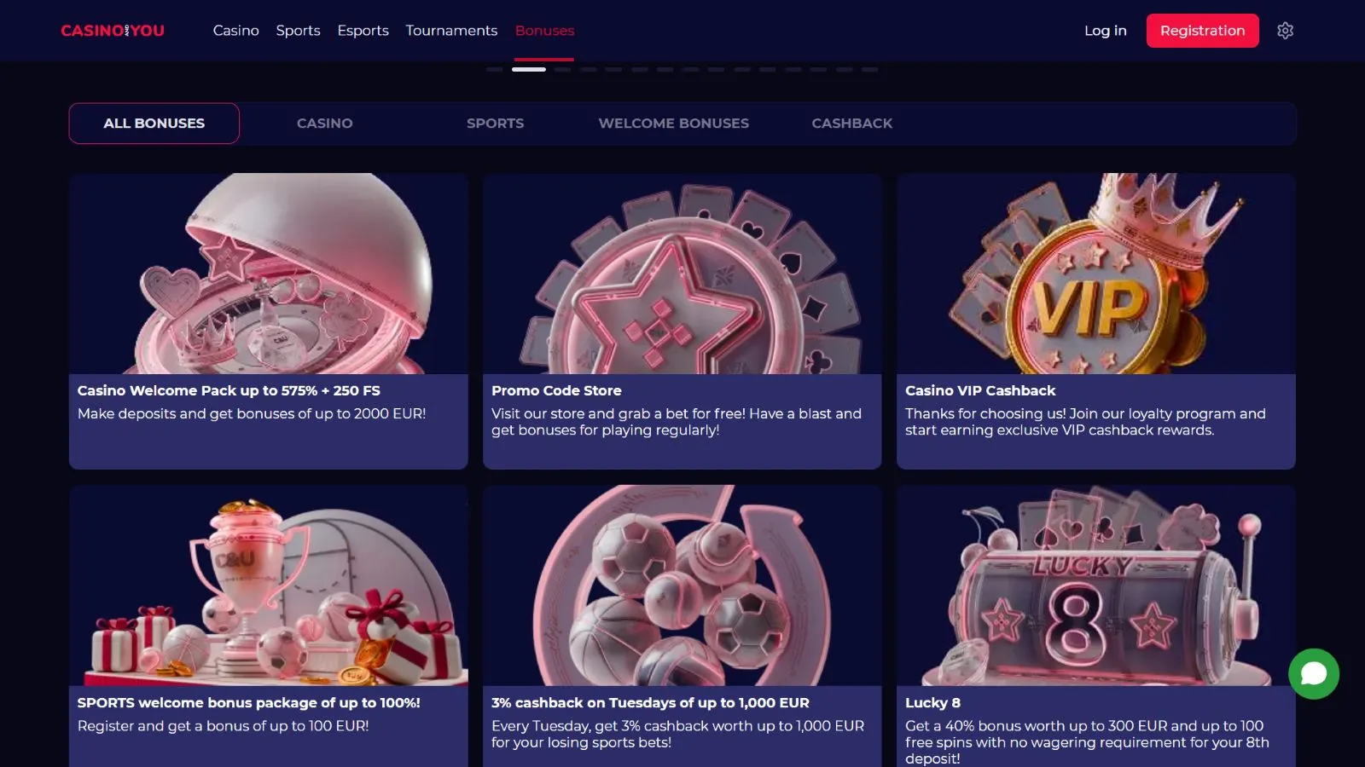The width and height of the screenshot is (1365, 767).
Task: Click the VIP crown coin image
Action: tap(1095, 274)
